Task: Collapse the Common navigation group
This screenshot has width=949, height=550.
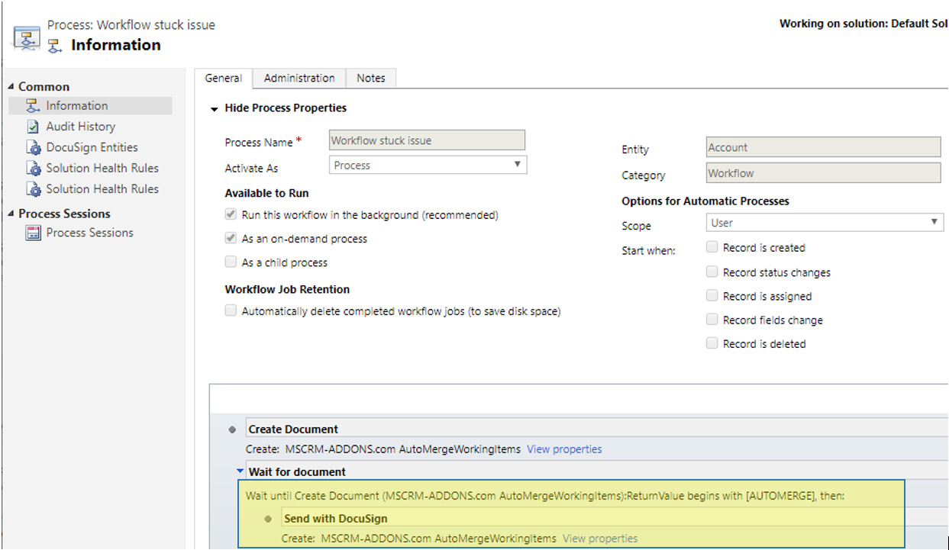Action: point(11,87)
